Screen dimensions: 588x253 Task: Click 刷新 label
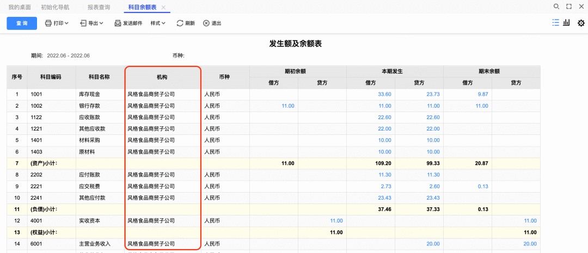click(x=190, y=23)
